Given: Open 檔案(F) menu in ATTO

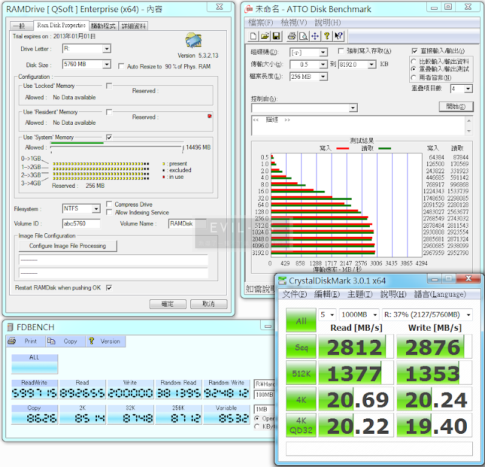Looking at the screenshot, I should point(261,22).
